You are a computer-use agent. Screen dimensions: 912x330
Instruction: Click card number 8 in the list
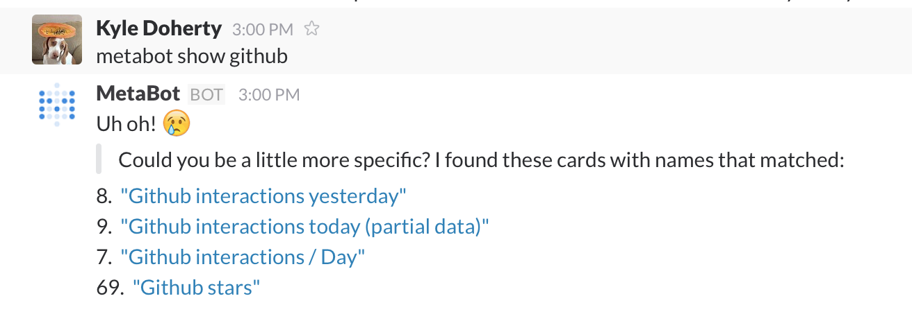104,197
